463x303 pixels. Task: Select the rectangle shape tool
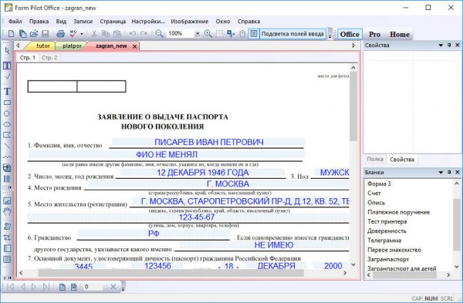(7, 103)
